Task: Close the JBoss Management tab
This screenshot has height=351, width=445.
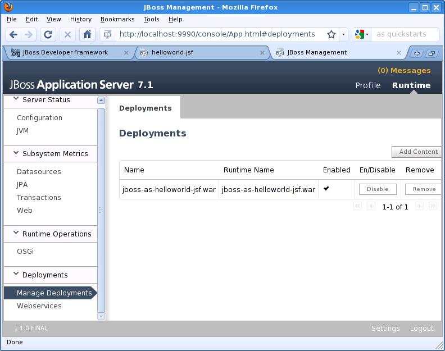Action: coord(399,53)
